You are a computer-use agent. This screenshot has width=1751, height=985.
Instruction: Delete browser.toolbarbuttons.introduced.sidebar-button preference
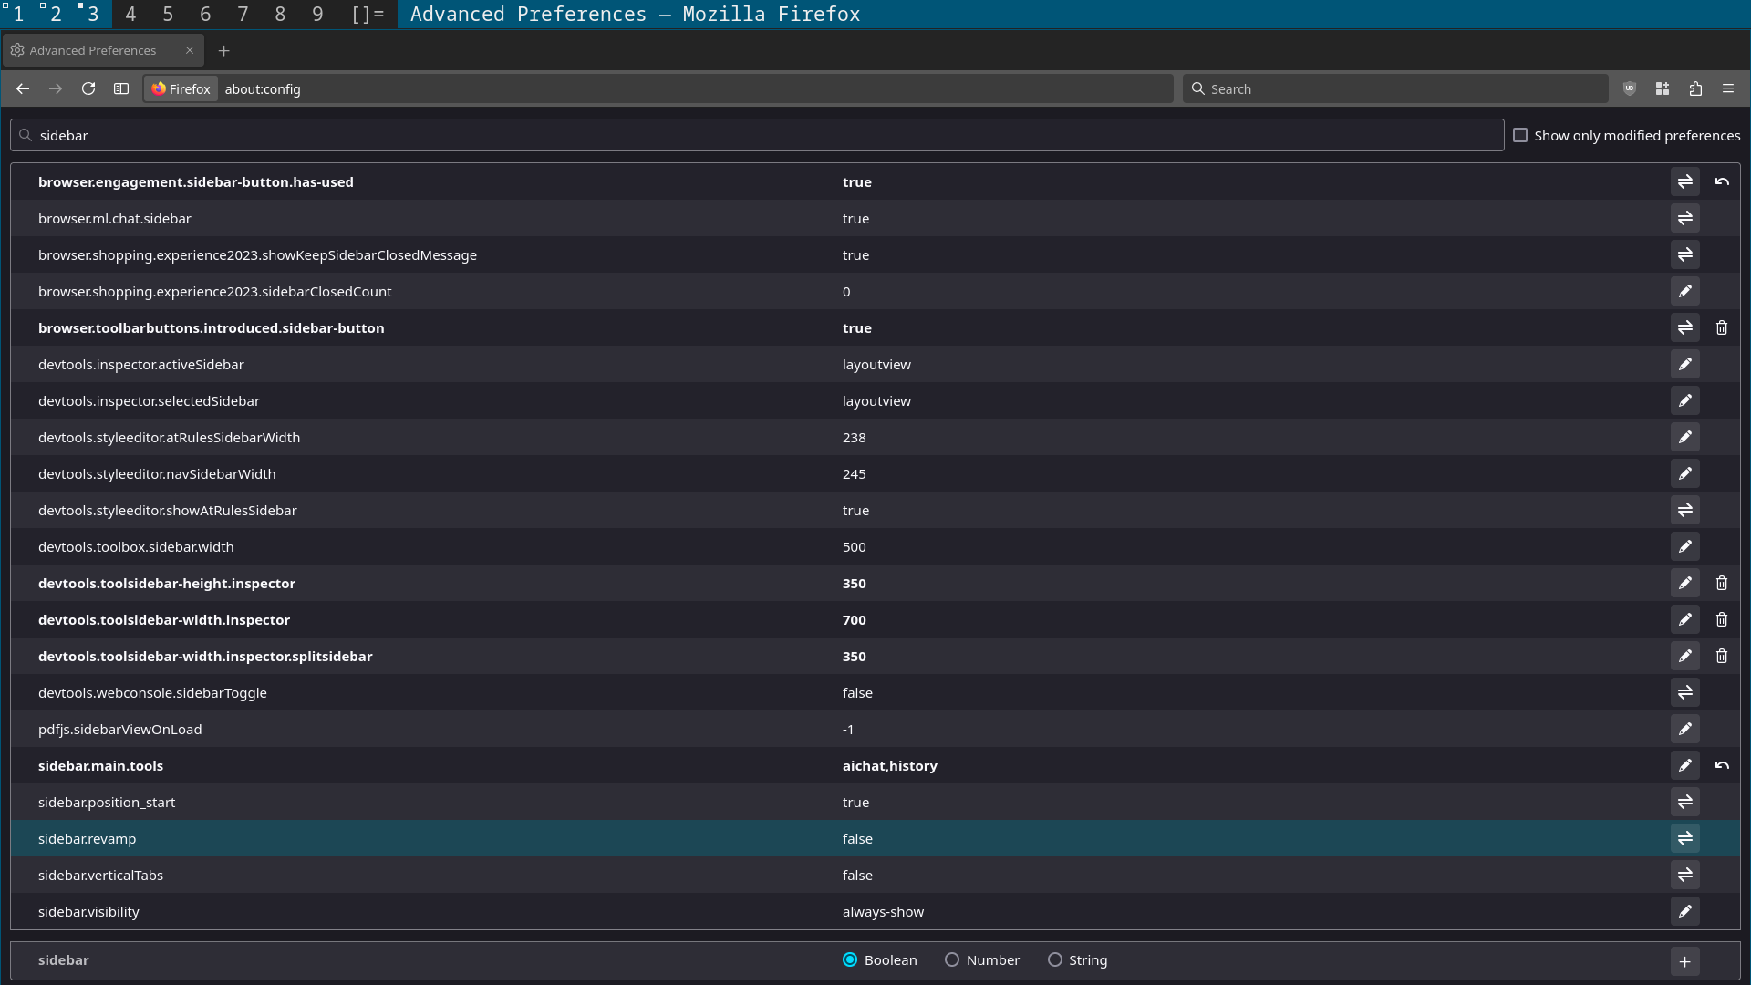(x=1722, y=327)
